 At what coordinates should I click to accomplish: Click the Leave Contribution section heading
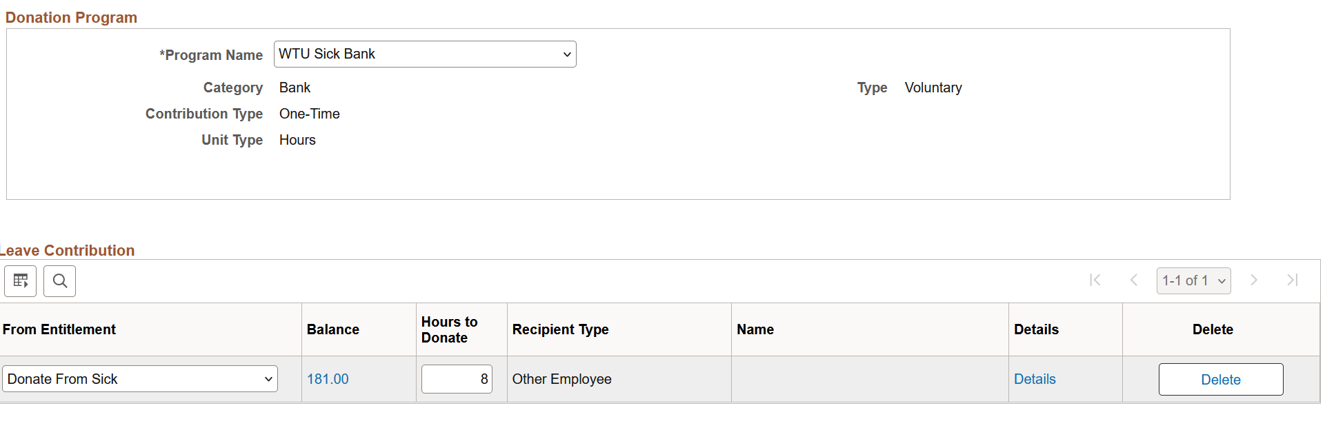pyautogui.click(x=67, y=250)
